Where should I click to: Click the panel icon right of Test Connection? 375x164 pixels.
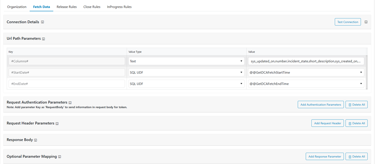[x=366, y=22]
